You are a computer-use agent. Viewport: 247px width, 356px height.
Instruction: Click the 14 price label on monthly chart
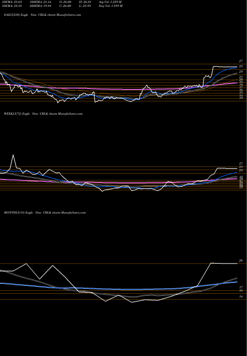(x=241, y=297)
